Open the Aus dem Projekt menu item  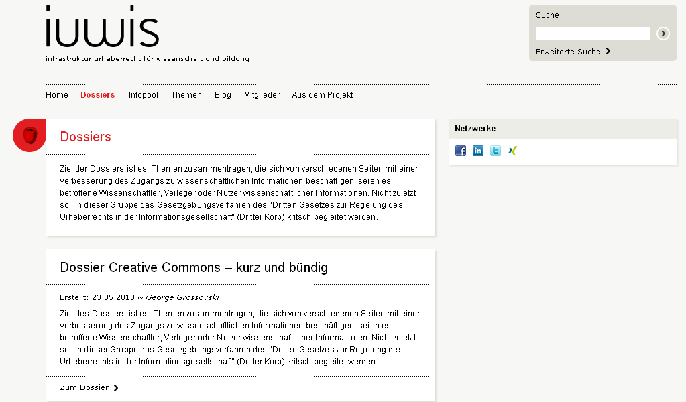click(x=323, y=95)
